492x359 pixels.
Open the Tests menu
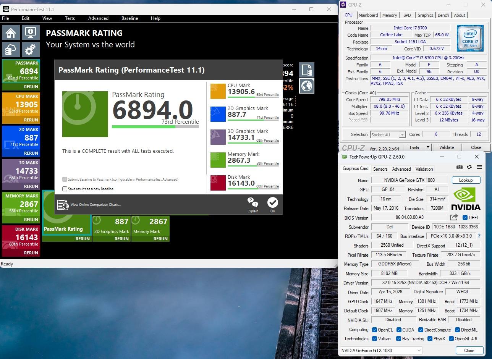coord(70,18)
